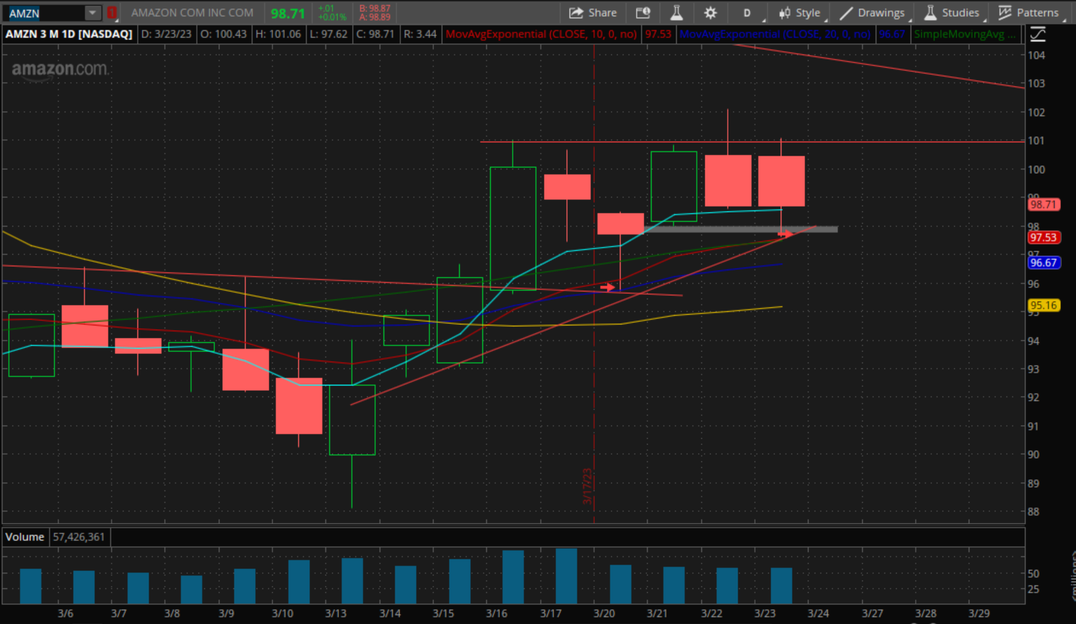Click the flask icon in toolbar
The height and width of the screenshot is (624, 1076).
pyautogui.click(x=676, y=13)
